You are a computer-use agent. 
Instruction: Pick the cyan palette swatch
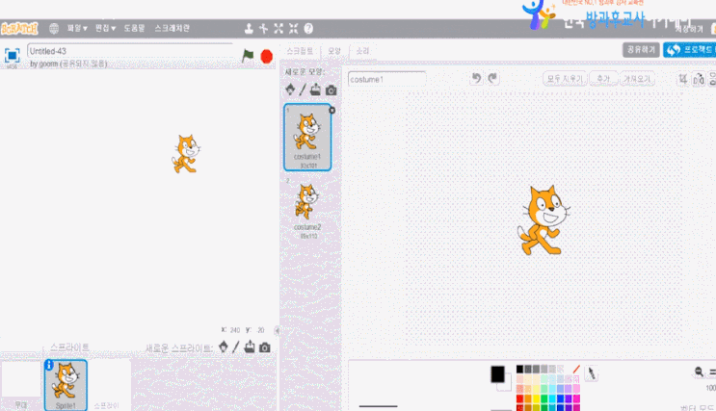click(x=552, y=398)
